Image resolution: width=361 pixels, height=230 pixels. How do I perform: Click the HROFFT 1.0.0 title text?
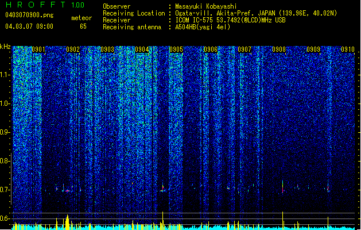click(x=45, y=5)
